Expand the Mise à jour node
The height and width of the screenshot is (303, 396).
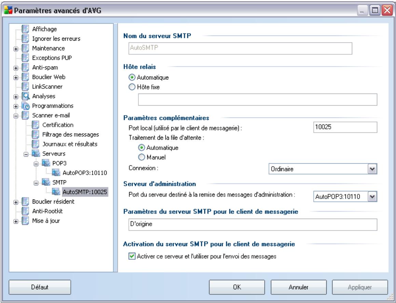point(16,221)
